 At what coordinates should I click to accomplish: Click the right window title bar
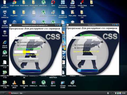point(92,25)
